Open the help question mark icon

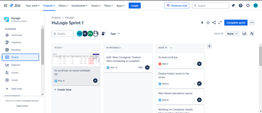pos(240,5)
